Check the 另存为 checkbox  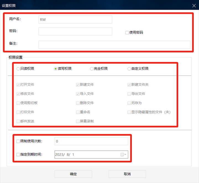point(129,103)
